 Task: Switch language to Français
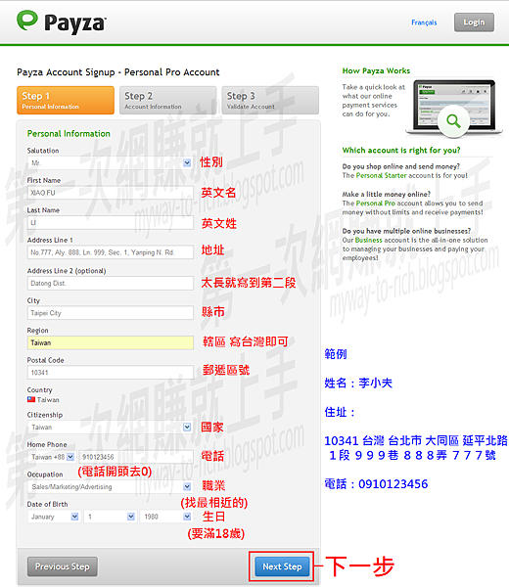point(424,23)
